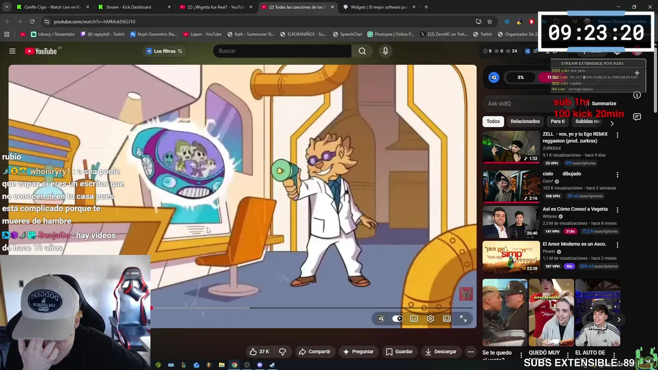Open Discord from the Windows taskbar
This screenshot has width=658, height=370.
click(260, 365)
